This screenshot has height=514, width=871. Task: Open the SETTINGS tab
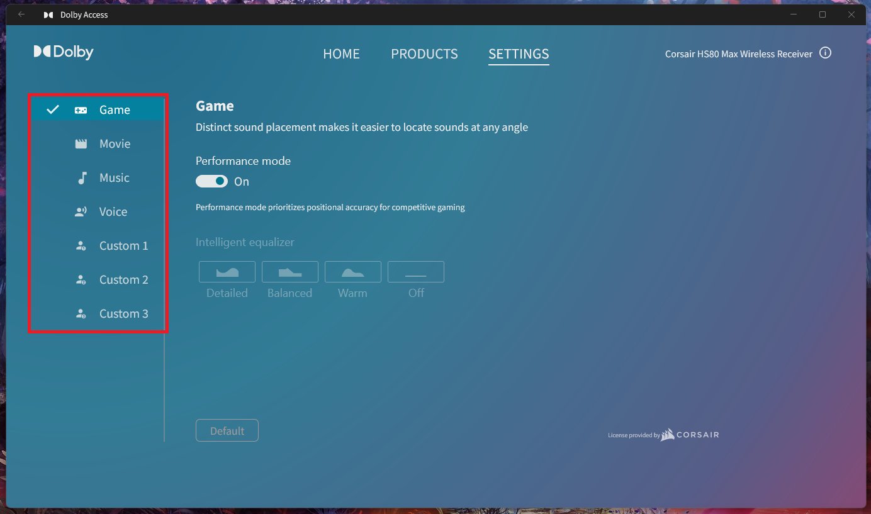point(519,54)
